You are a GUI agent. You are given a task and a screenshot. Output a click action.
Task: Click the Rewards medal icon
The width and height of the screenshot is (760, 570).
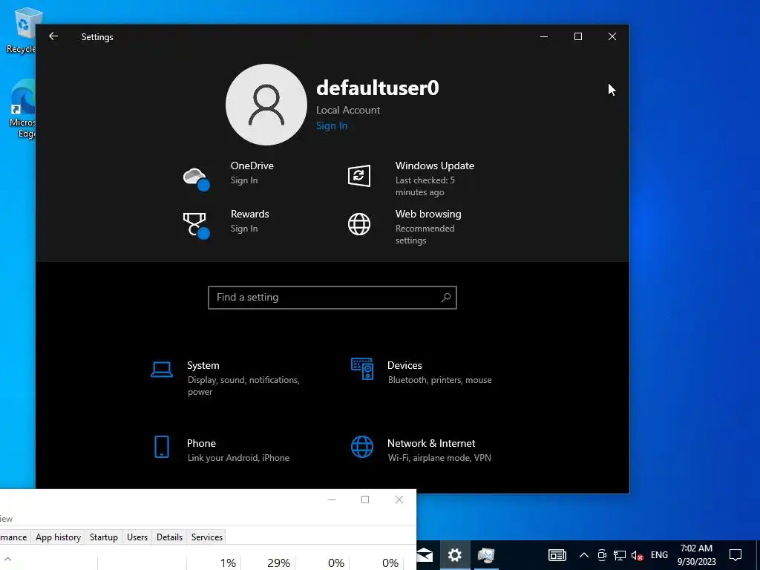tap(196, 226)
